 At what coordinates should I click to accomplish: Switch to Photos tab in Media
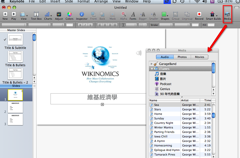click(x=182, y=57)
